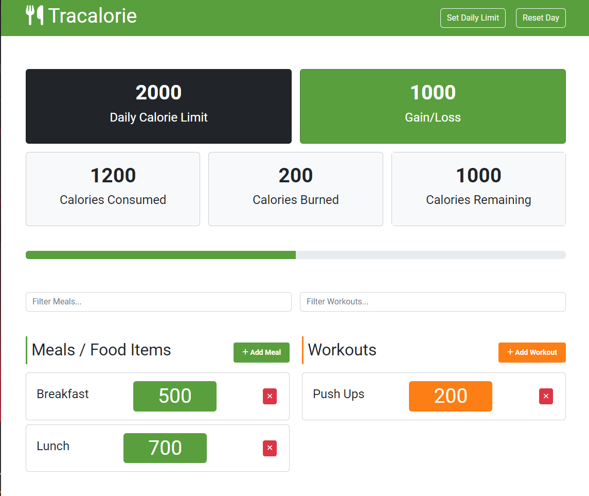The width and height of the screenshot is (589, 496).
Task: Select the Calories Remaining card
Action: (478, 189)
